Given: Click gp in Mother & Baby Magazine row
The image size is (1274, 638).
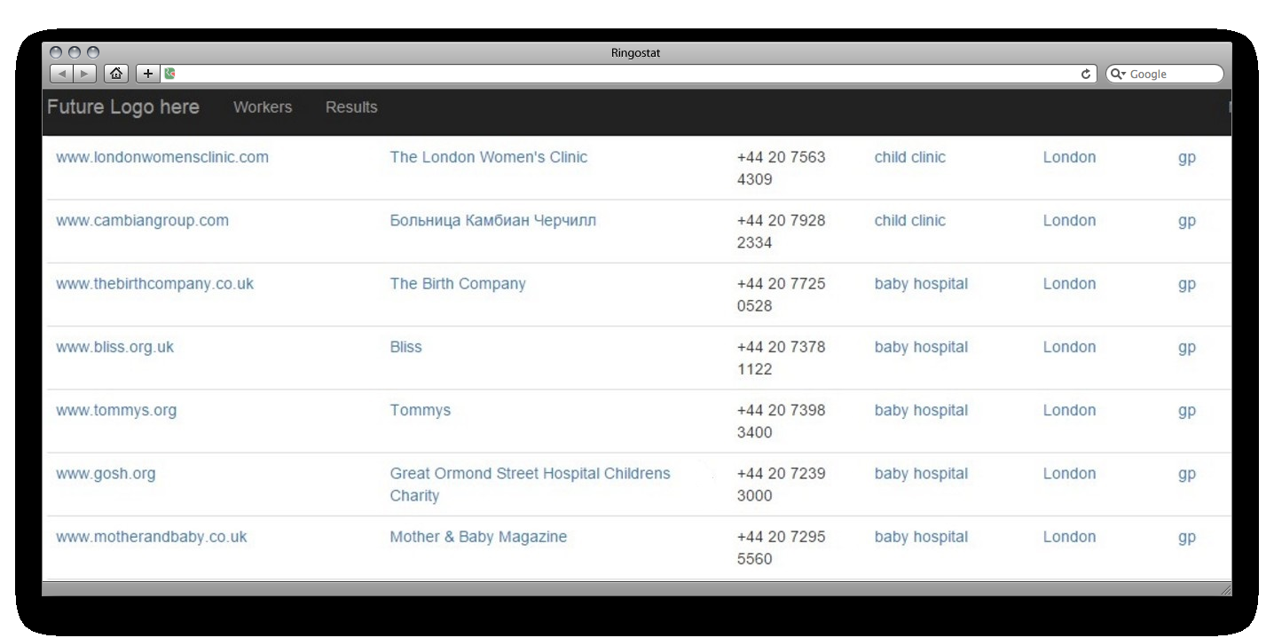Looking at the screenshot, I should [1187, 538].
